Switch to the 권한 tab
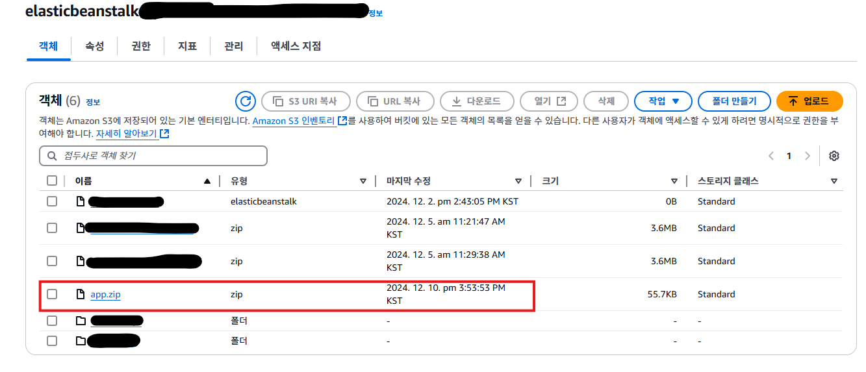The height and width of the screenshot is (372, 866). click(141, 46)
